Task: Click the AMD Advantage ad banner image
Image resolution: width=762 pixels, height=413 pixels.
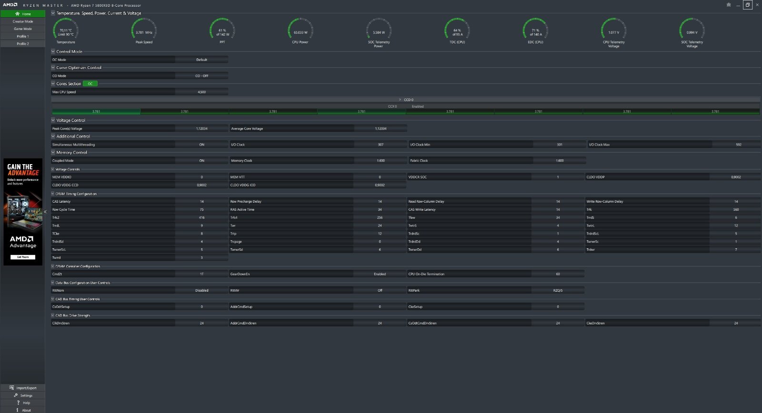Action: pos(23,212)
